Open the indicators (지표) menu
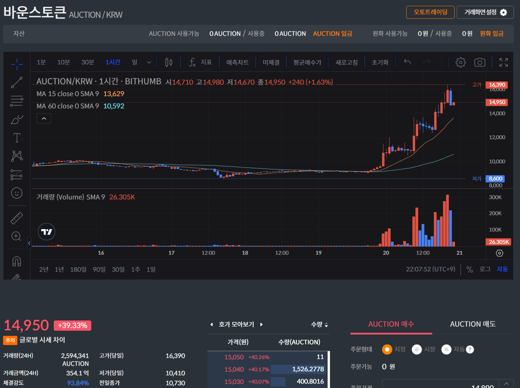The height and width of the screenshot is (388, 520). pyautogui.click(x=201, y=62)
